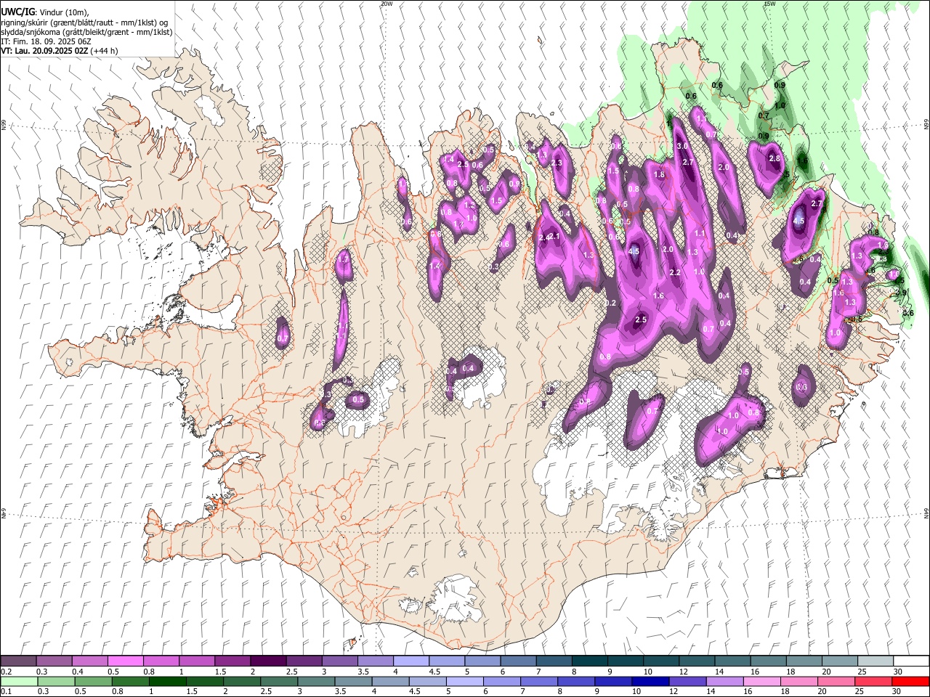Choose the upper legend swatch labeled 0.8
This screenshot has height=697, width=930.
[x=161, y=661]
